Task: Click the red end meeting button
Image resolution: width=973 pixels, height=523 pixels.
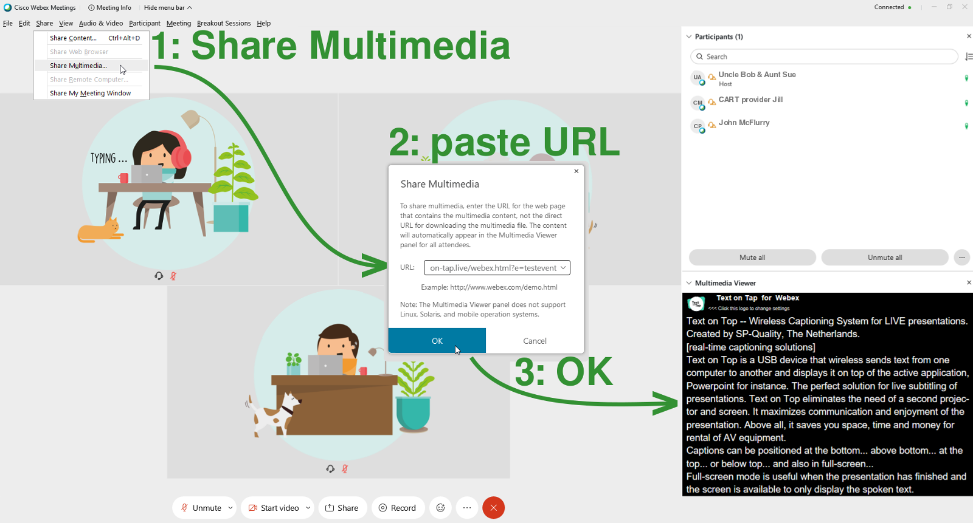Action: point(494,508)
